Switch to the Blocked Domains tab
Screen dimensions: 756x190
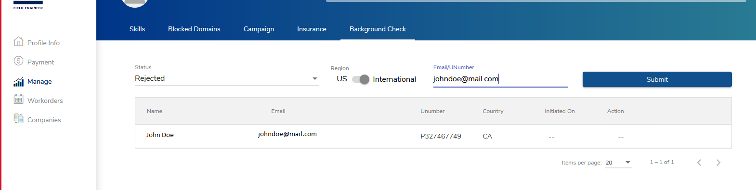point(194,29)
